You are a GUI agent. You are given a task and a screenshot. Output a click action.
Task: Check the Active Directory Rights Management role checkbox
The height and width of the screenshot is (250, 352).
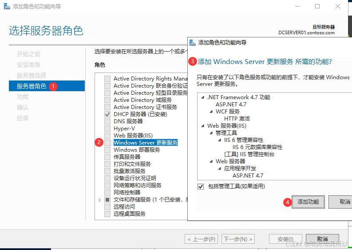[107, 79]
